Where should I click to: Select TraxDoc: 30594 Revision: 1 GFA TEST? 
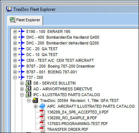coord(80,100)
